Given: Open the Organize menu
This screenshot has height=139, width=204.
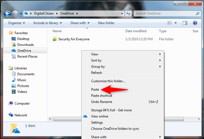Looking at the screenshot, I should click(16, 23).
